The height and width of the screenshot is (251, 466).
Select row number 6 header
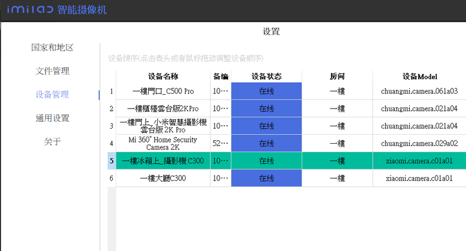coord(112,178)
